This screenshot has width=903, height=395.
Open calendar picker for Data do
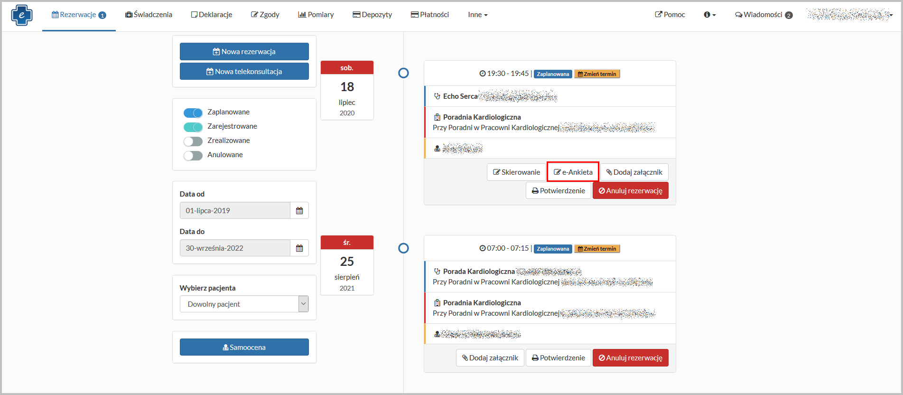pos(299,248)
